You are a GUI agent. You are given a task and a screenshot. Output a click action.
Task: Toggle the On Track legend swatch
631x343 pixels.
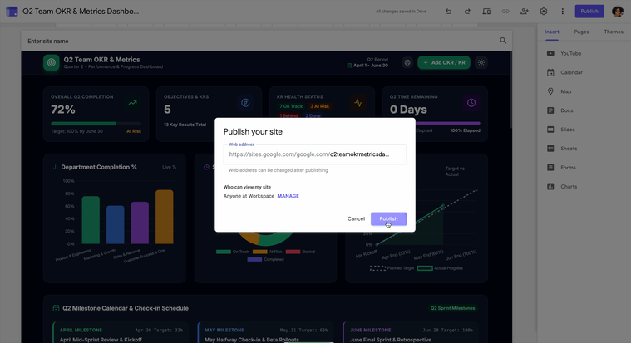224,252
